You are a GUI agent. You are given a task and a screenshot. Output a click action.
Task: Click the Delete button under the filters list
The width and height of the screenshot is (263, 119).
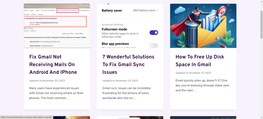[x=33, y=31]
